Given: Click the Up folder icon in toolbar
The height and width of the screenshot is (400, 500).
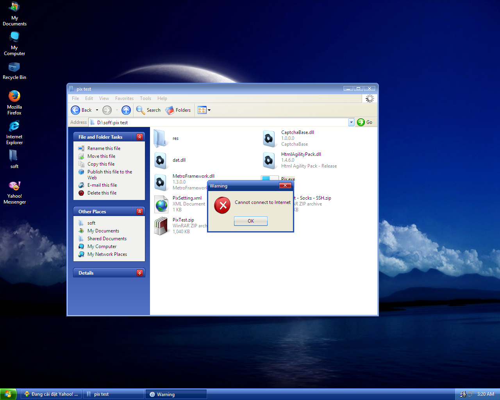Looking at the screenshot, I should click(x=126, y=110).
